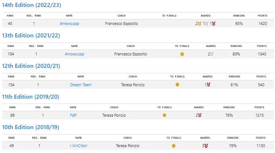This screenshot has height=153, width=275.
Task: Click the bronze medal icon in Dream Team row
Action: (x=209, y=85)
